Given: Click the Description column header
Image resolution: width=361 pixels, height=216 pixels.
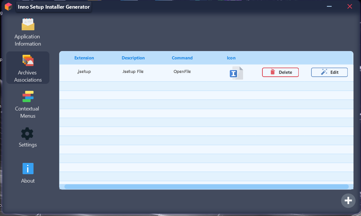Looking at the screenshot, I should 133,58.
